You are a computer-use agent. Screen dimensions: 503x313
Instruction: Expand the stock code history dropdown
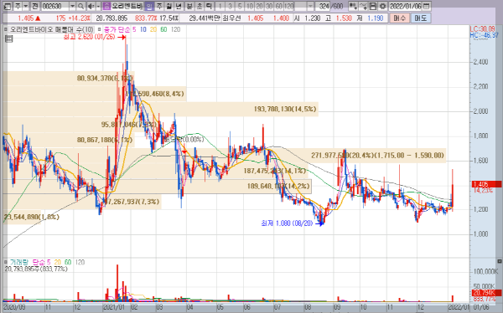72,6
